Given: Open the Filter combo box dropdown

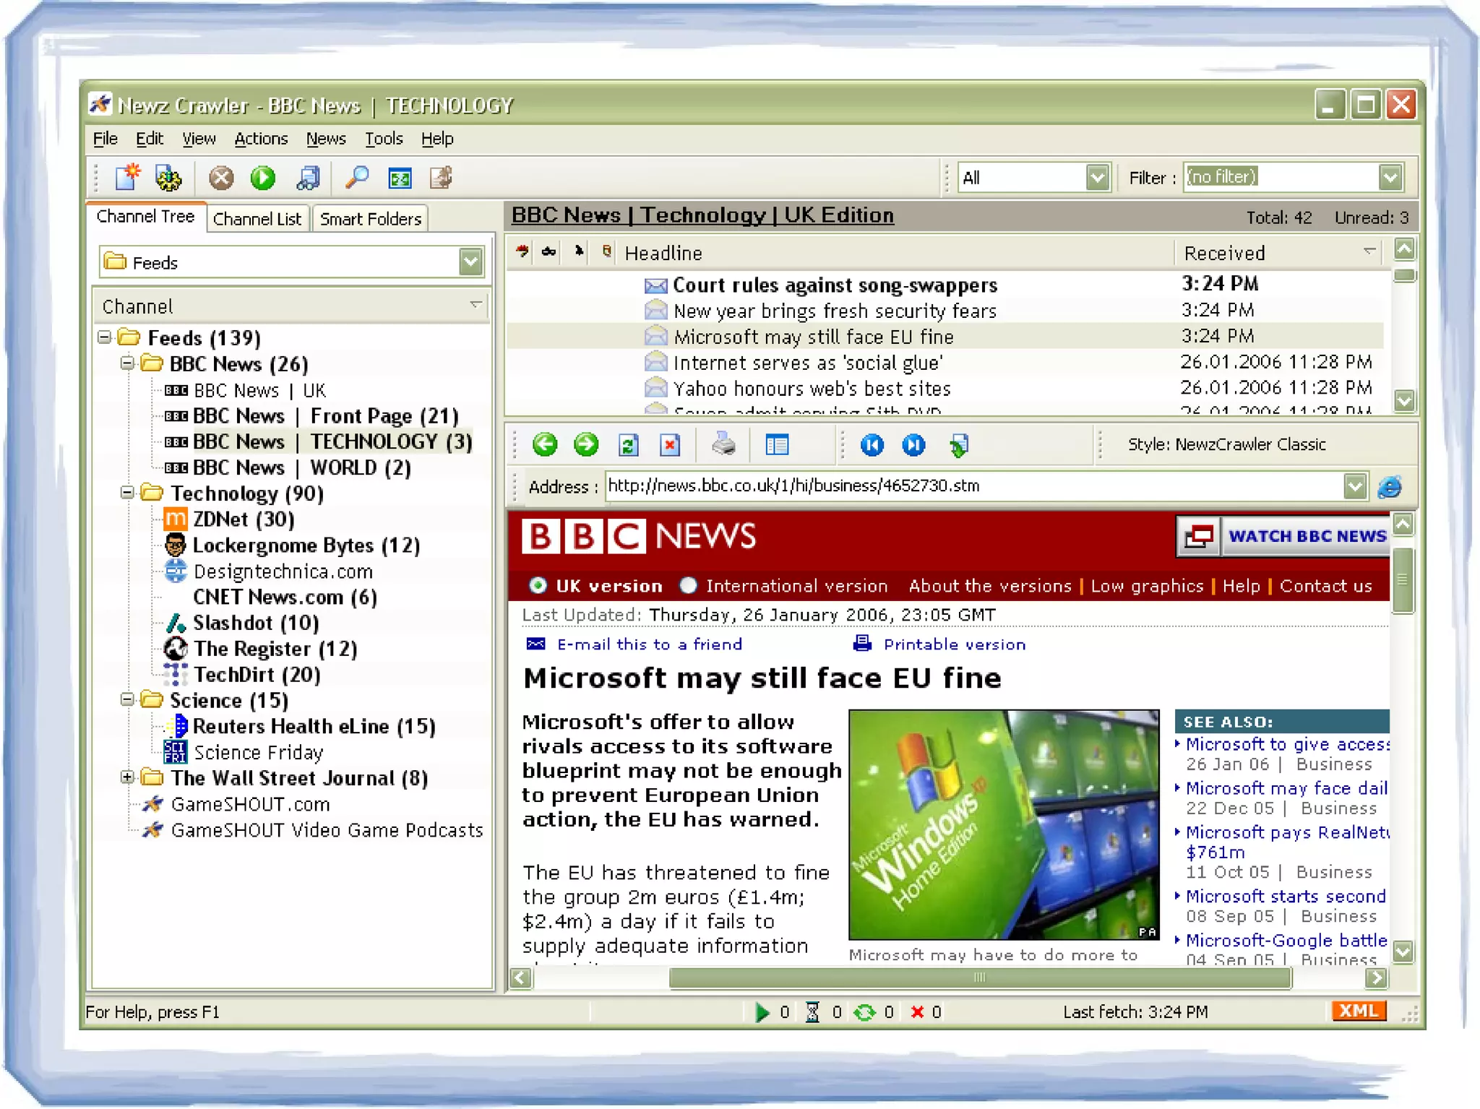Looking at the screenshot, I should pos(1390,178).
